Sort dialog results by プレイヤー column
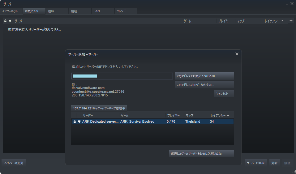 pos(173,116)
